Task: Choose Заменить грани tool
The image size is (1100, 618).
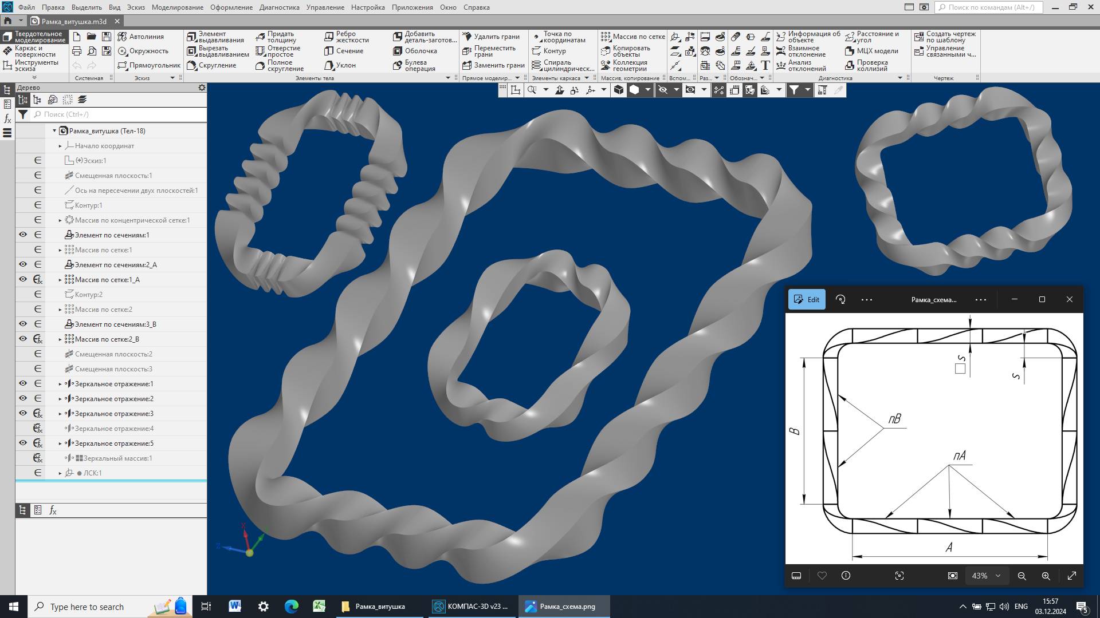Action: point(493,65)
